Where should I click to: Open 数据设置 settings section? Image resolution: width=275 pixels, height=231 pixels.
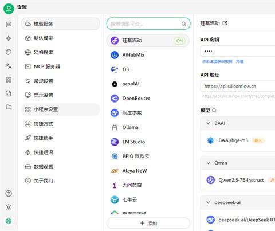click(x=60, y=166)
